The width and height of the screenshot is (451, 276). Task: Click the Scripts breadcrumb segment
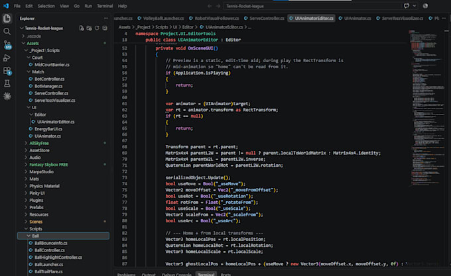[161, 27]
